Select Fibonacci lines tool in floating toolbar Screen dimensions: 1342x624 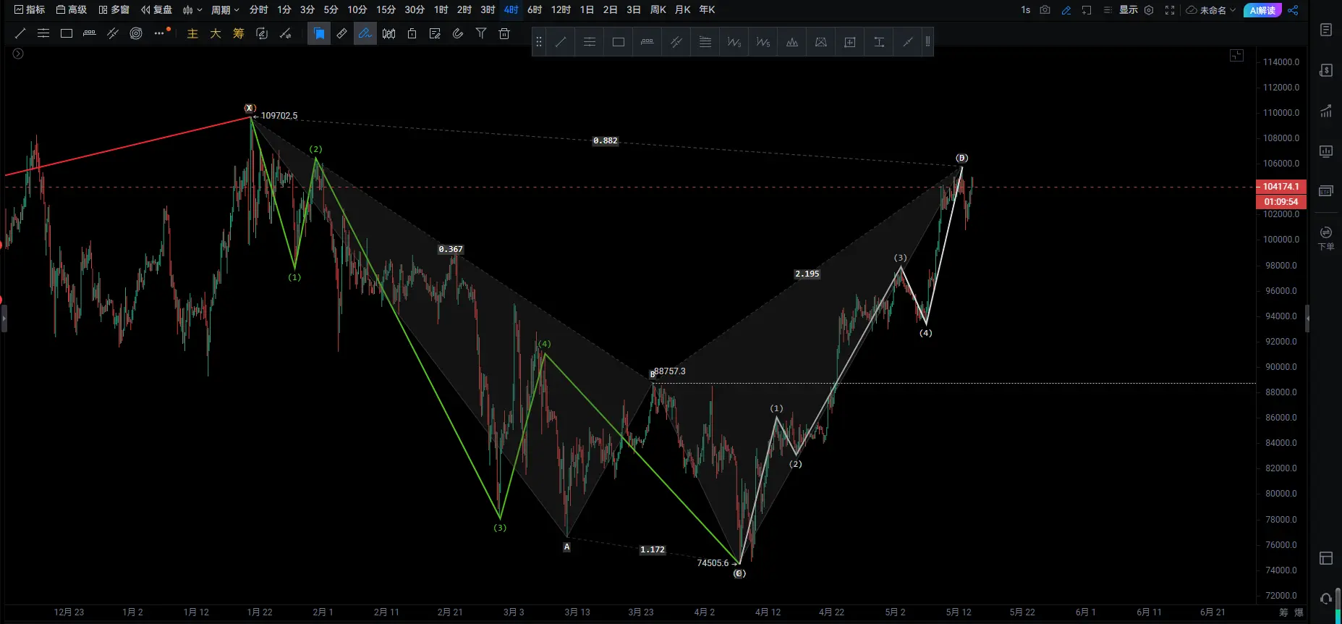[705, 42]
